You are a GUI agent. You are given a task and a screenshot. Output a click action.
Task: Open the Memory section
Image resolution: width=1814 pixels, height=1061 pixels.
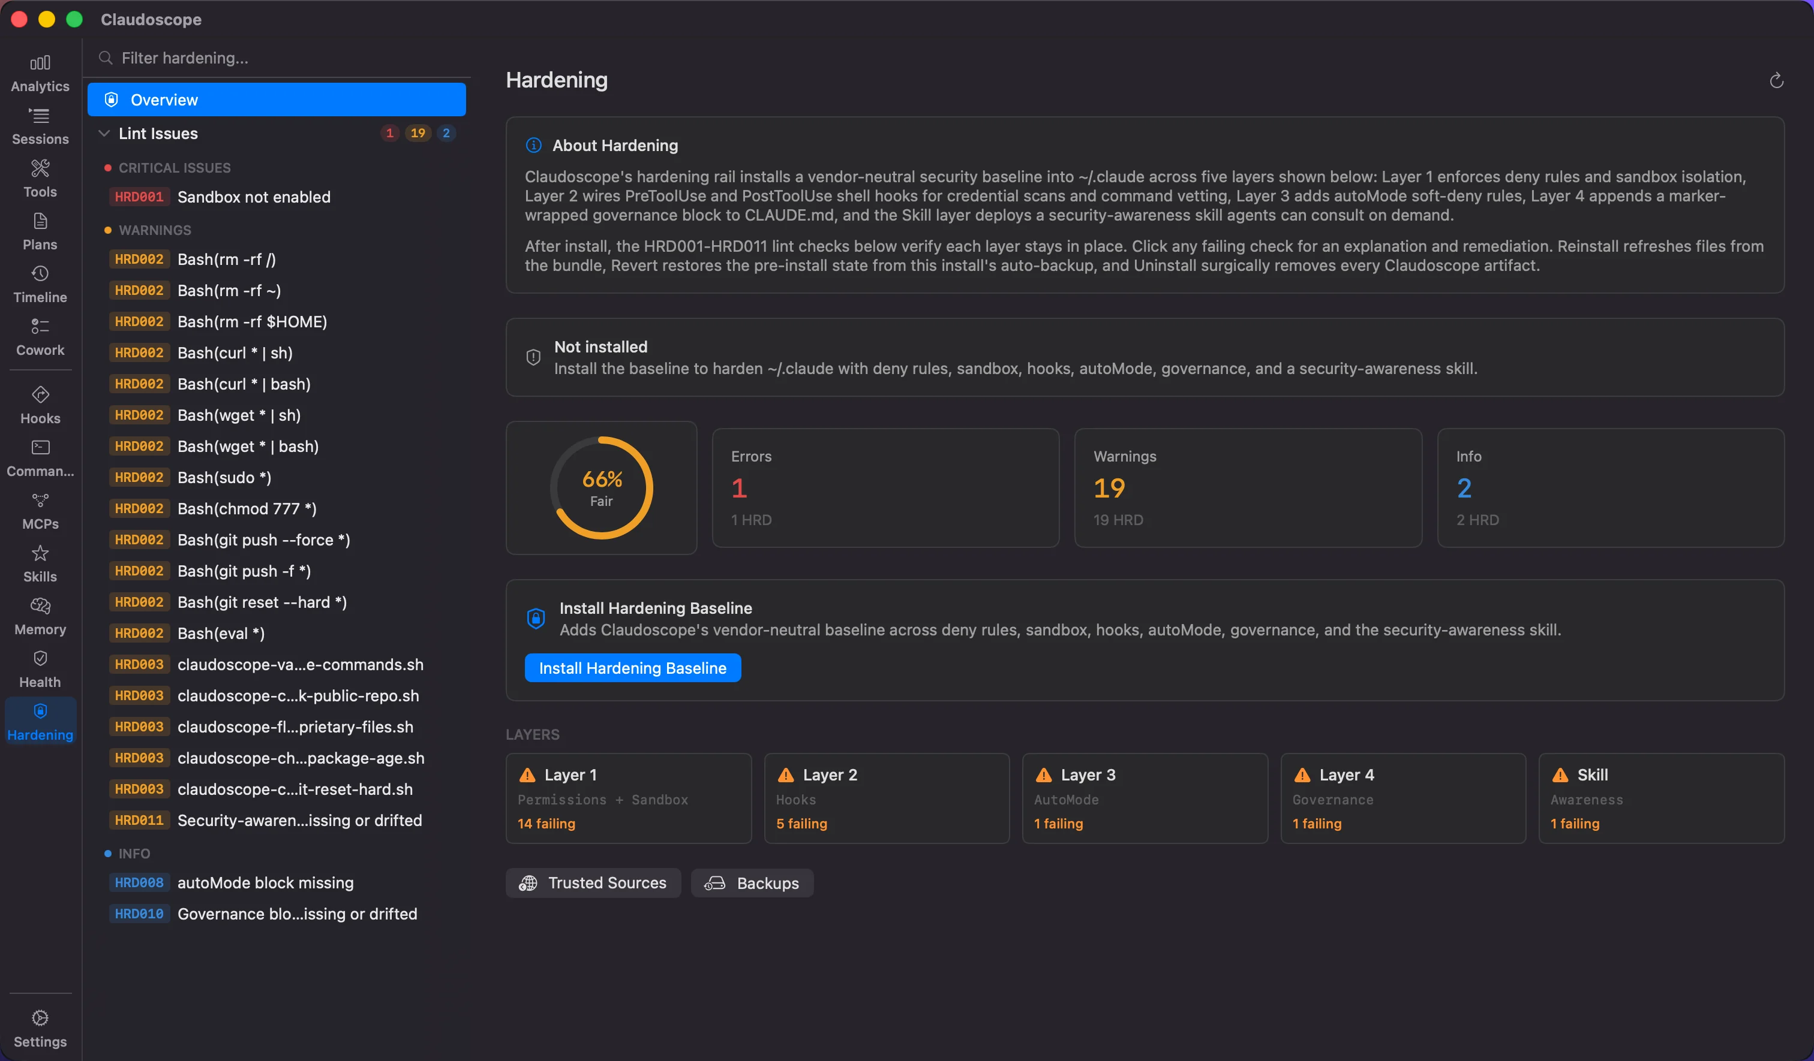(x=40, y=616)
